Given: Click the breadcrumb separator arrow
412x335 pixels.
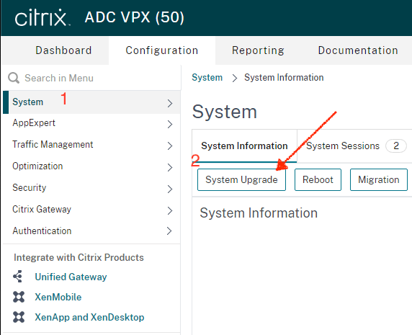Looking at the screenshot, I should click(x=235, y=79).
